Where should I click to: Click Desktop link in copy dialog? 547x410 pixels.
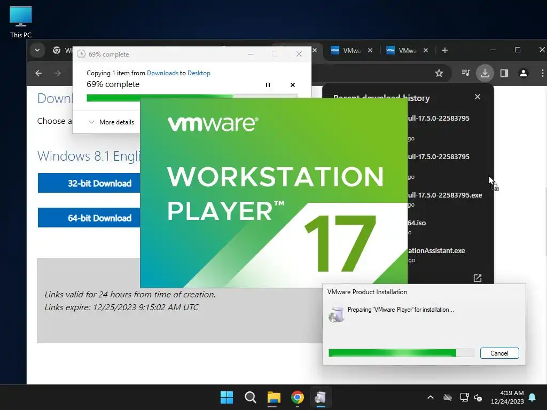click(x=199, y=73)
